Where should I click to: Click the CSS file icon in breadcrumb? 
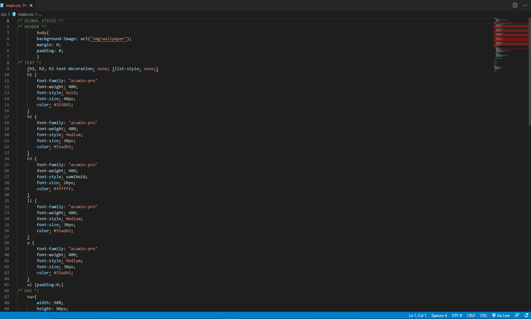coord(14,14)
